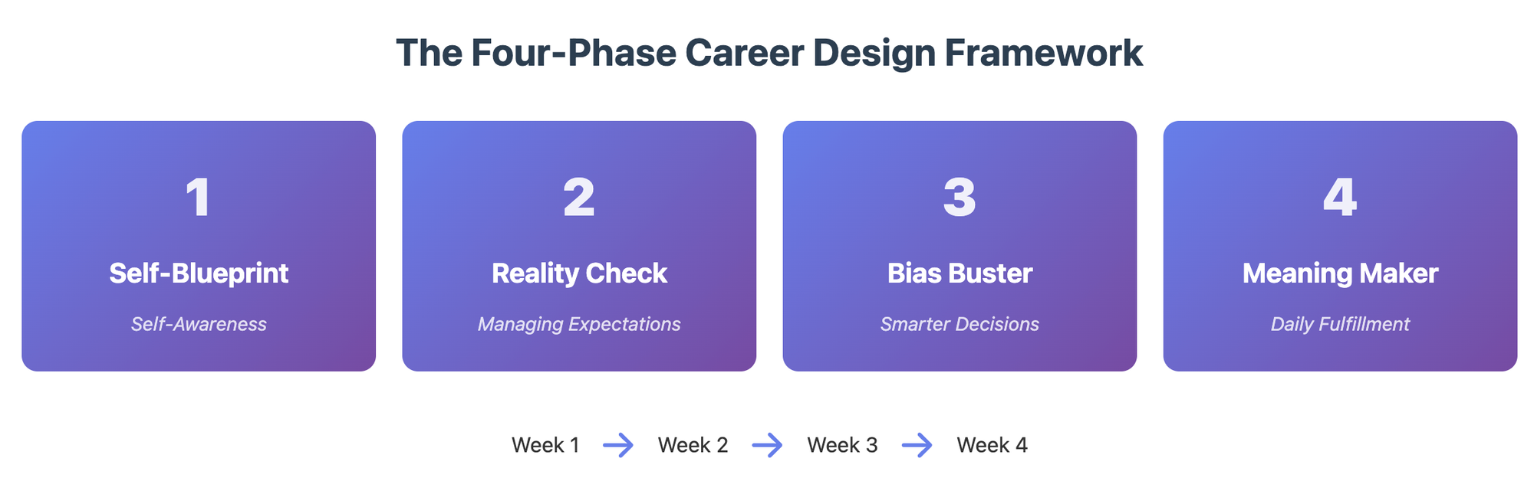Click the Managing Expectations subtitle text

click(579, 324)
